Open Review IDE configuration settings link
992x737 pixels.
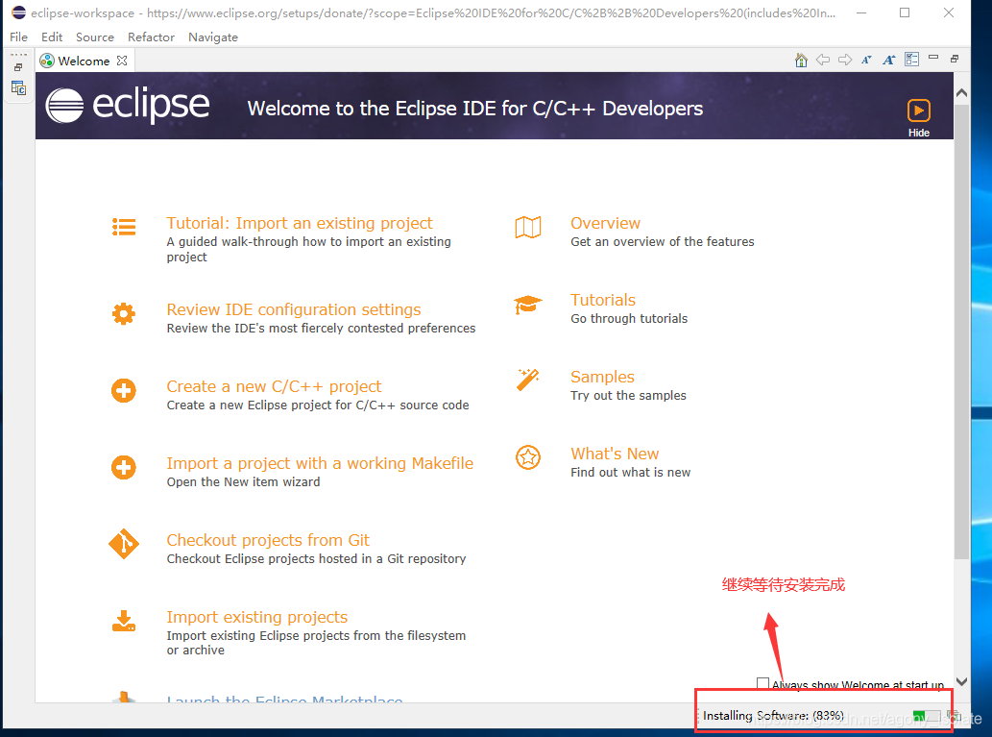click(x=294, y=309)
